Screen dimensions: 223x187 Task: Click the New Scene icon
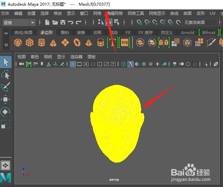coord(47,22)
